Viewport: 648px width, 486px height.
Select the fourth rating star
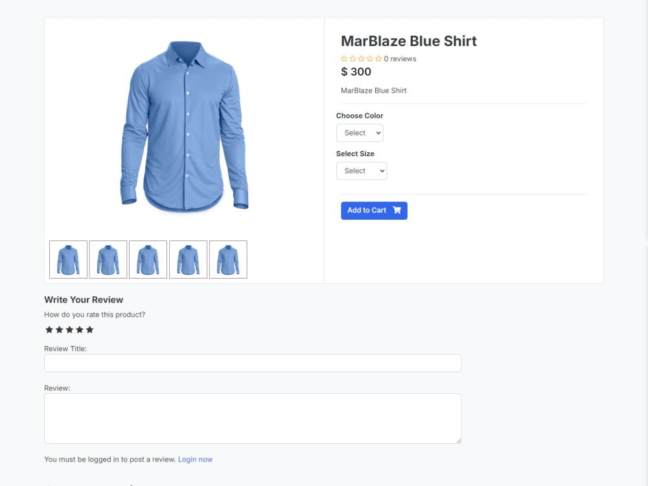coord(80,329)
